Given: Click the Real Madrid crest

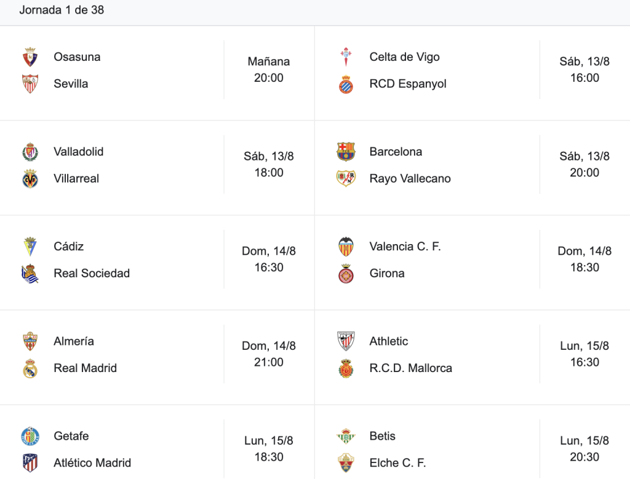Looking at the screenshot, I should coord(30,368).
